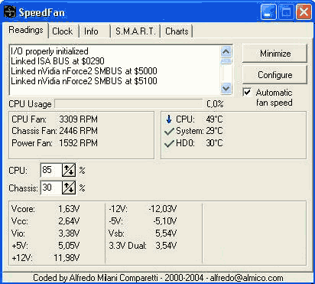This screenshot has width=315, height=284.
Task: Click the HD0 30°C temperature value
Action: [214, 143]
